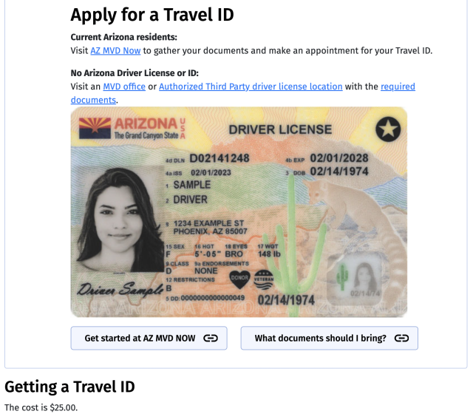Click the Getting a Travel ID heading
The image size is (473, 414).
coord(69,387)
